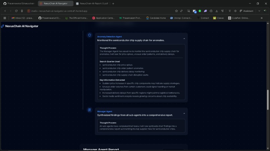Click the microphone icon beside the address bar
The height and width of the screenshot is (151, 270).
pos(22,11)
